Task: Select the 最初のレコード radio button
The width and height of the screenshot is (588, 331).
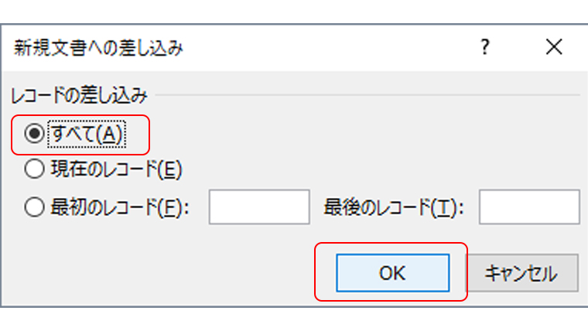Action: 33,207
